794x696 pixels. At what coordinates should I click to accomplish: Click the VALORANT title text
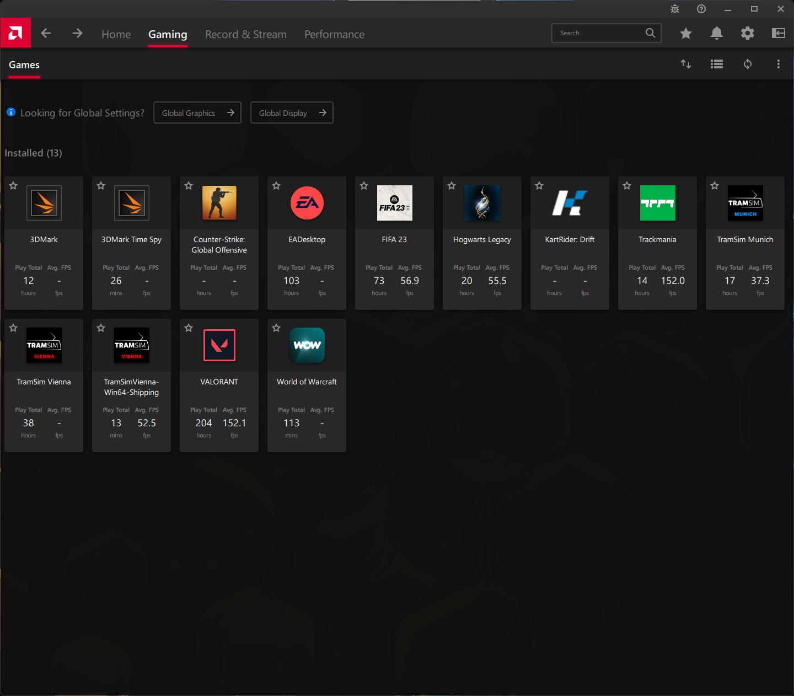pyautogui.click(x=219, y=382)
